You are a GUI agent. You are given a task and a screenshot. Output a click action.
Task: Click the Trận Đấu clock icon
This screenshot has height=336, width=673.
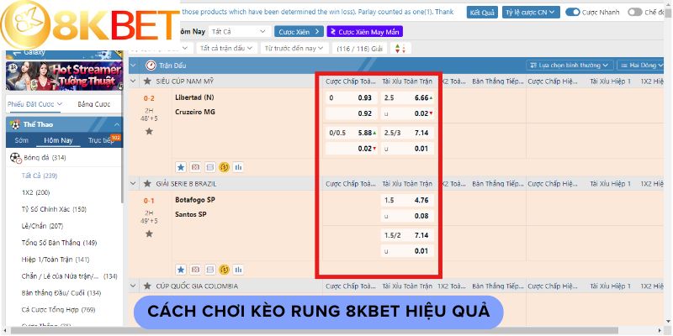click(x=151, y=66)
